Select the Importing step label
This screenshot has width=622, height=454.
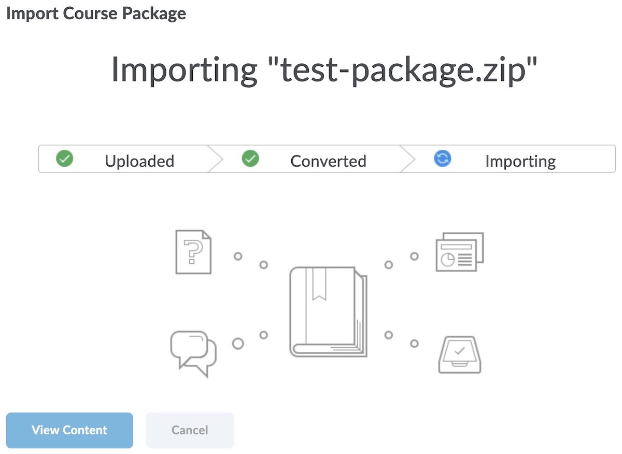[520, 161]
